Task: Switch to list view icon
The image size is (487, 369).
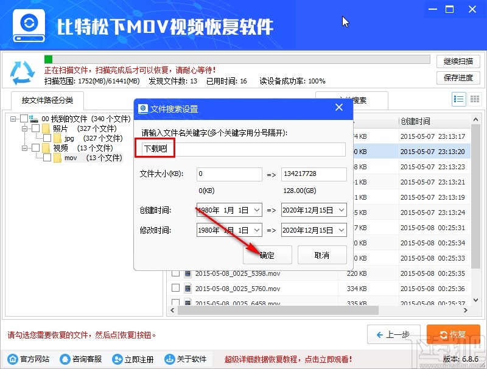Action: (458, 99)
